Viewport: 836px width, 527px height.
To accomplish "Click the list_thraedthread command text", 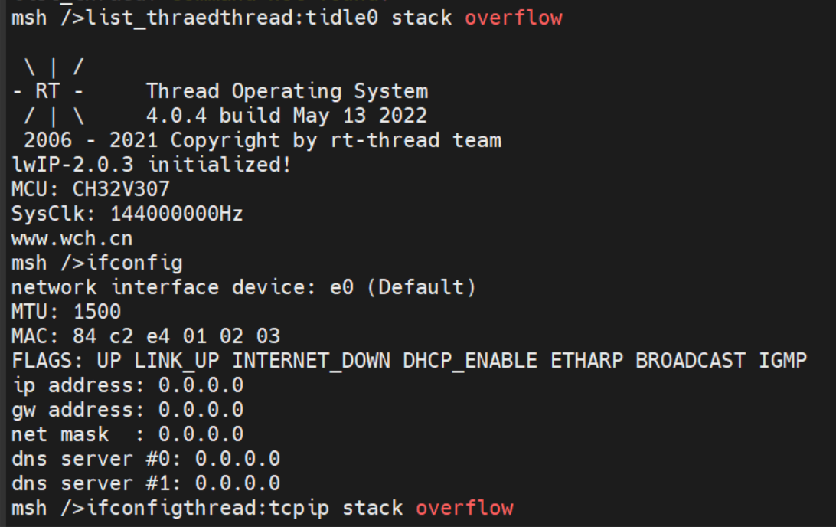I will coord(154,18).
